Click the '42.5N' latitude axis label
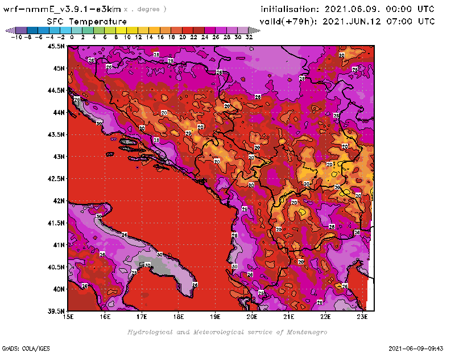The width and height of the screenshot is (455, 352). point(56,179)
